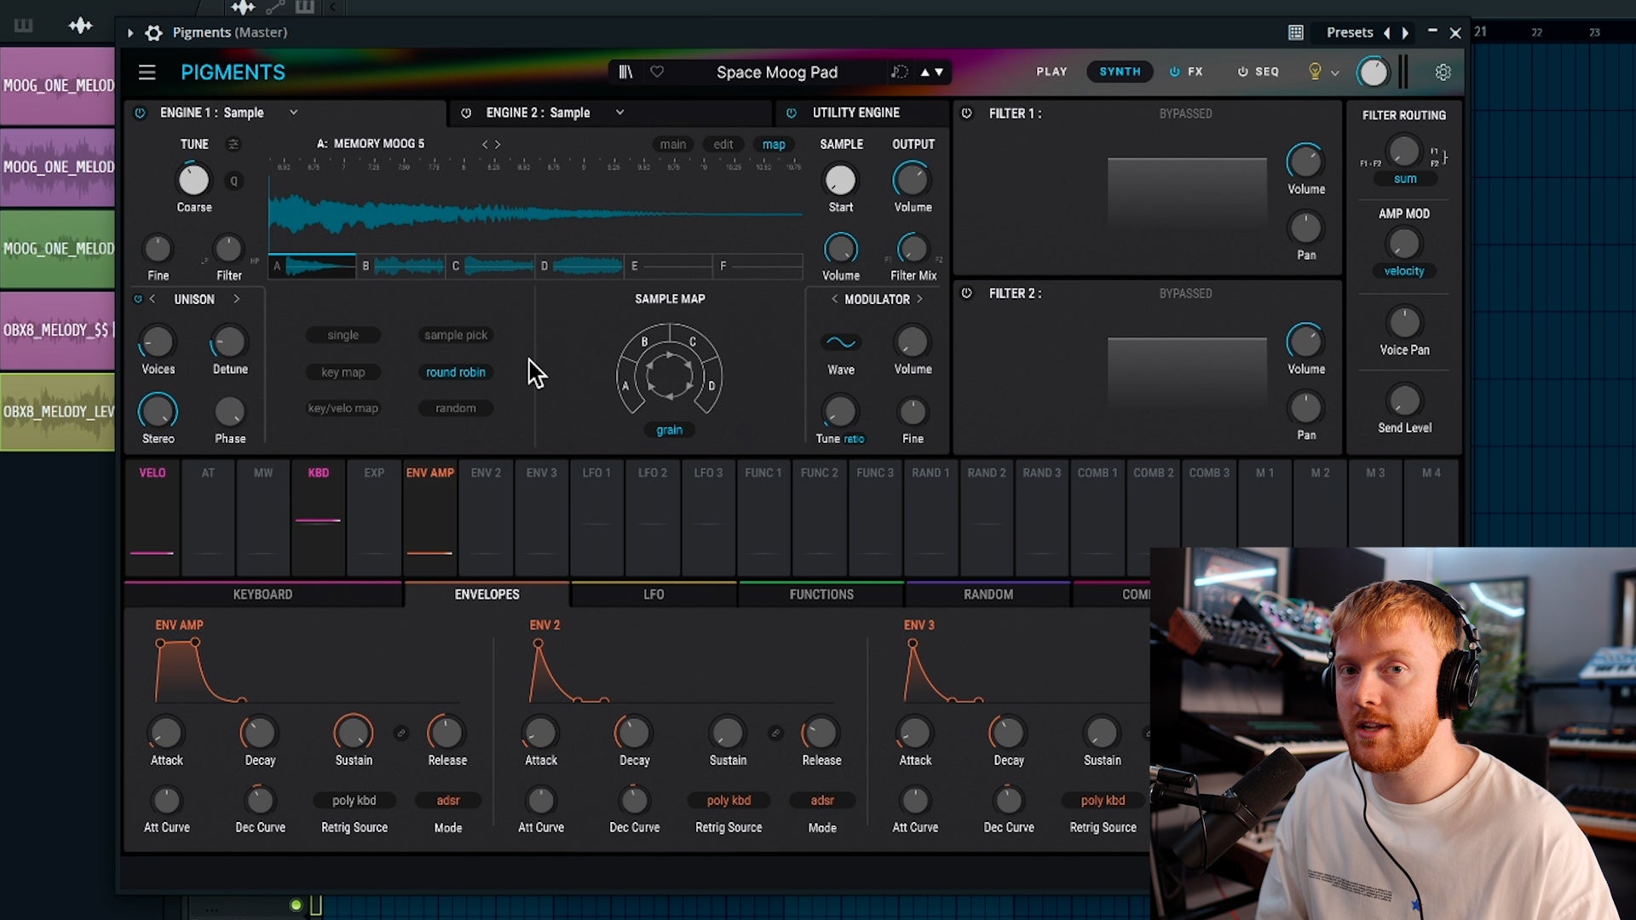Toggle the FX section power
This screenshot has height=920, width=1636.
(x=1173, y=72)
